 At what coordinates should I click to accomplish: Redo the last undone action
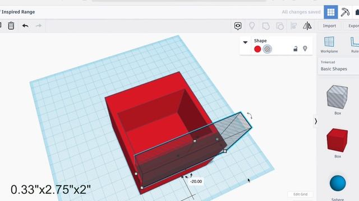coord(39,26)
